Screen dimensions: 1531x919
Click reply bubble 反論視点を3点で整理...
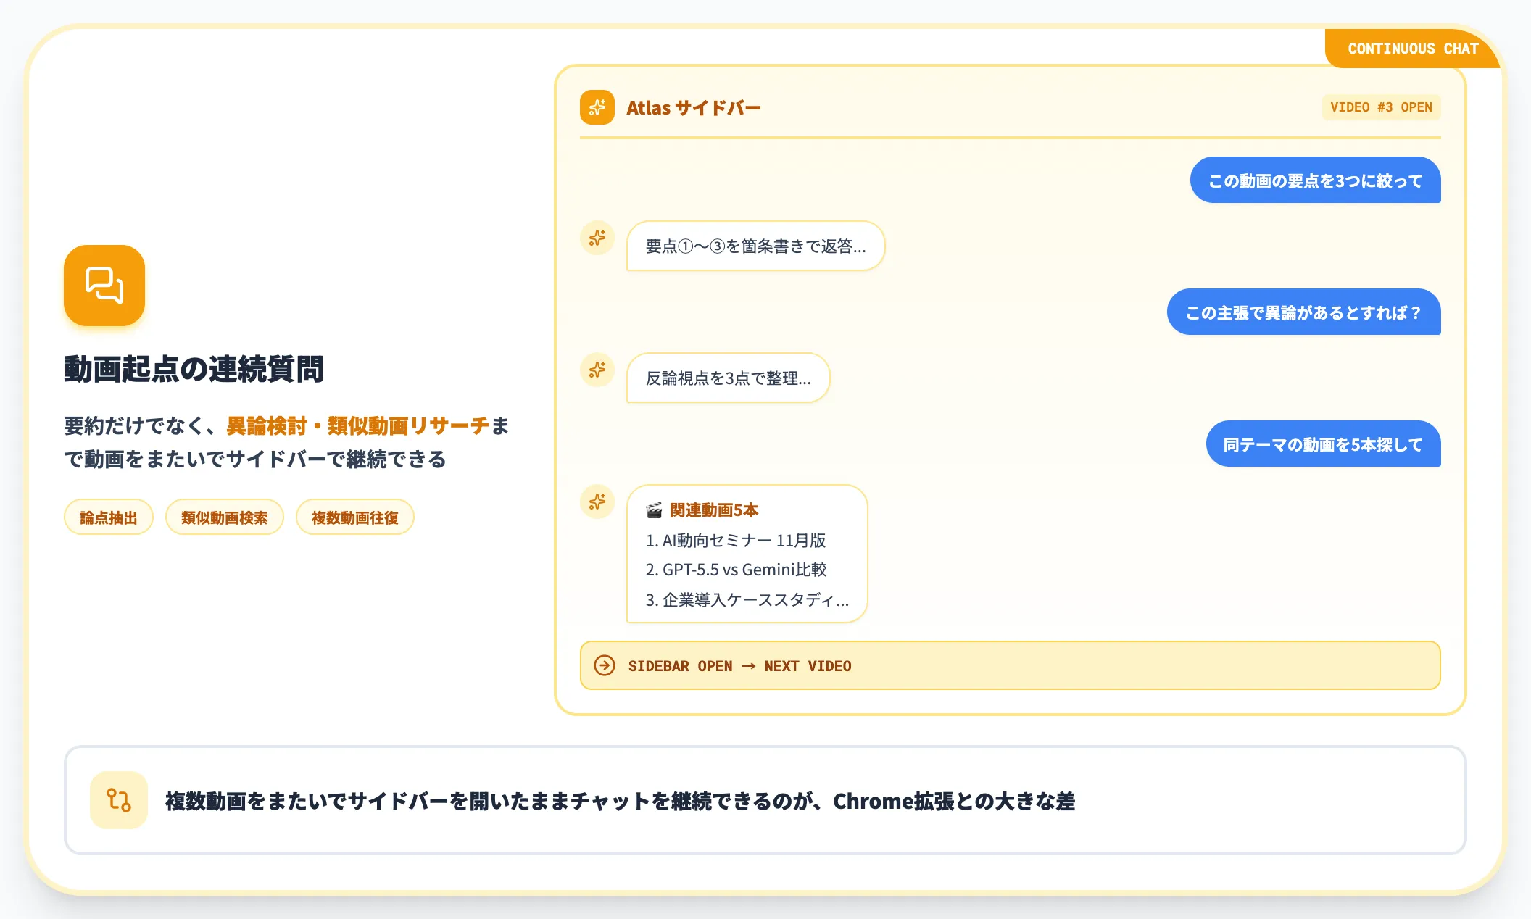coord(729,378)
